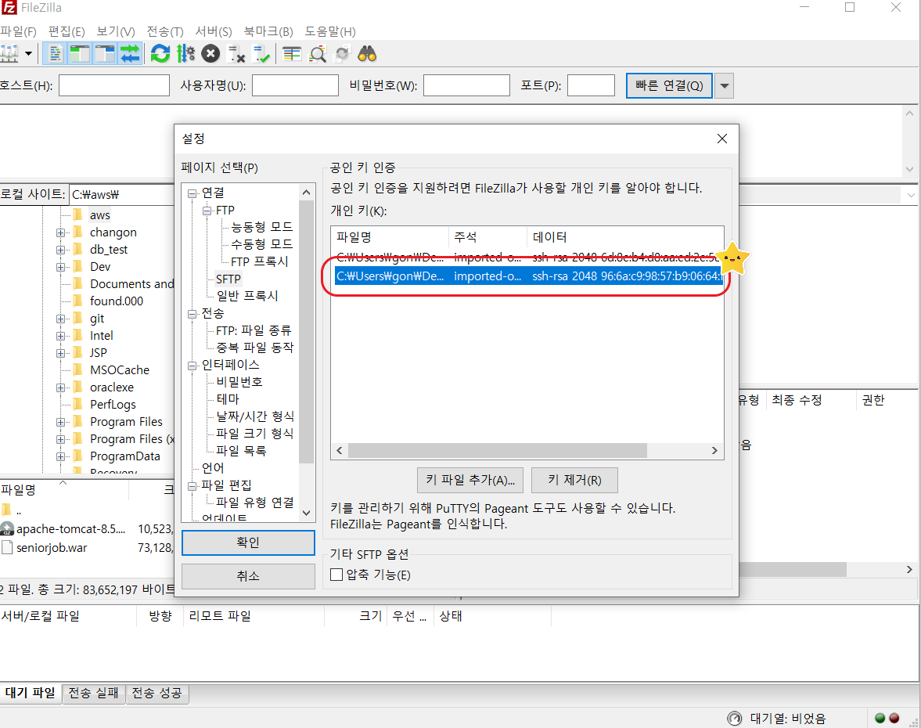
Task: Click the Cancel current operation icon
Action: pyautogui.click(x=210, y=54)
